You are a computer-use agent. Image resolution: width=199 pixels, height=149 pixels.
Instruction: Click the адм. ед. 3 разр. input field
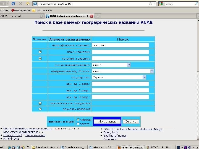[x=120, y=97]
